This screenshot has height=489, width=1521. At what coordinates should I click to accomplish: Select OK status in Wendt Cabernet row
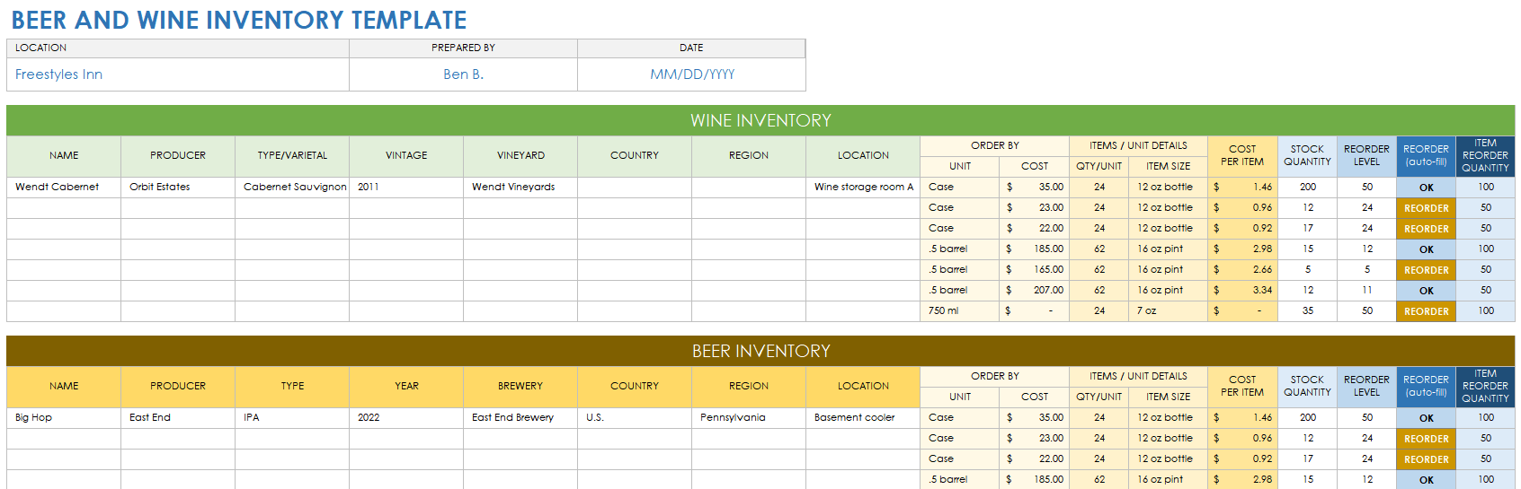(x=1426, y=188)
